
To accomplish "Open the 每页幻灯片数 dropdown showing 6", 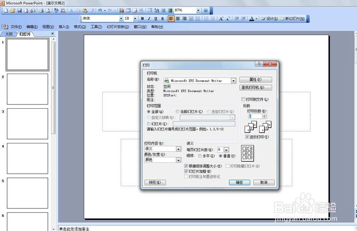I will [226, 150].
